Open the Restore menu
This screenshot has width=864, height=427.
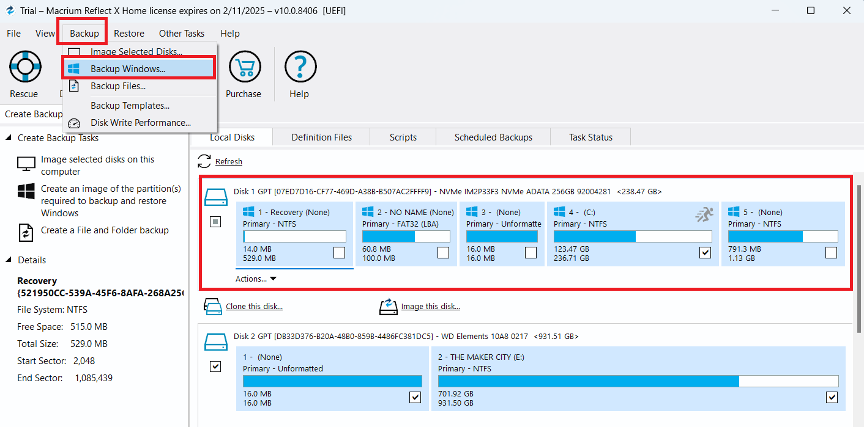click(x=129, y=34)
